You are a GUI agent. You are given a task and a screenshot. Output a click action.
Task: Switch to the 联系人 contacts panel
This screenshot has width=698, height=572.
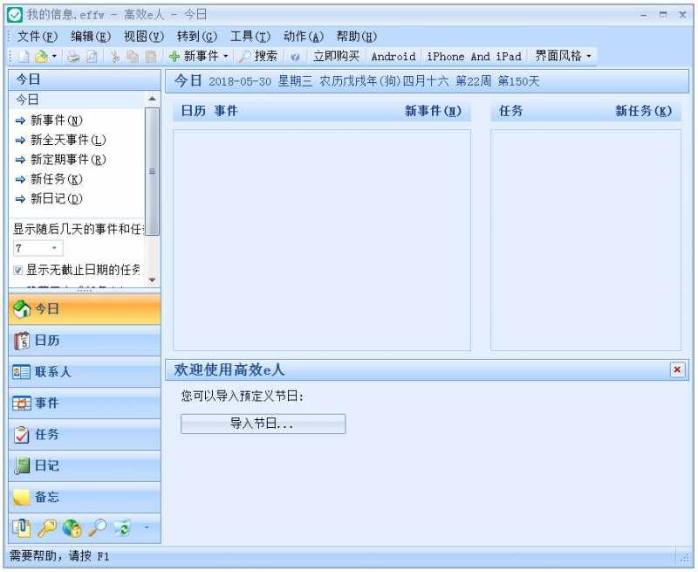pyautogui.click(x=52, y=371)
